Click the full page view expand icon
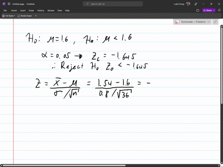The height and width of the screenshot is (167, 223). click(x=215, y=22)
